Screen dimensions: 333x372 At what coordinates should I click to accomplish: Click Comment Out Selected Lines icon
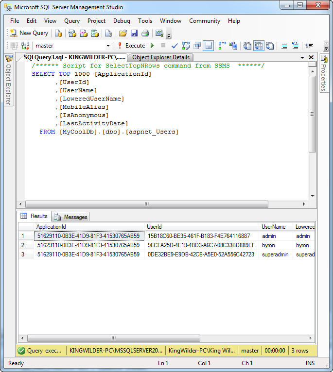coord(284,46)
